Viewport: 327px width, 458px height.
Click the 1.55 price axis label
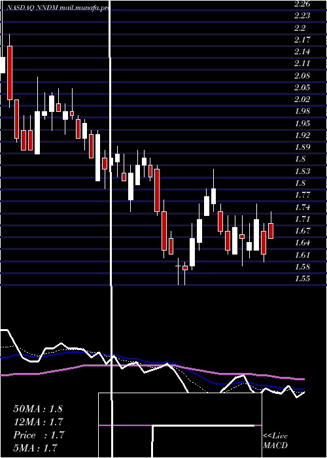[x=302, y=279]
